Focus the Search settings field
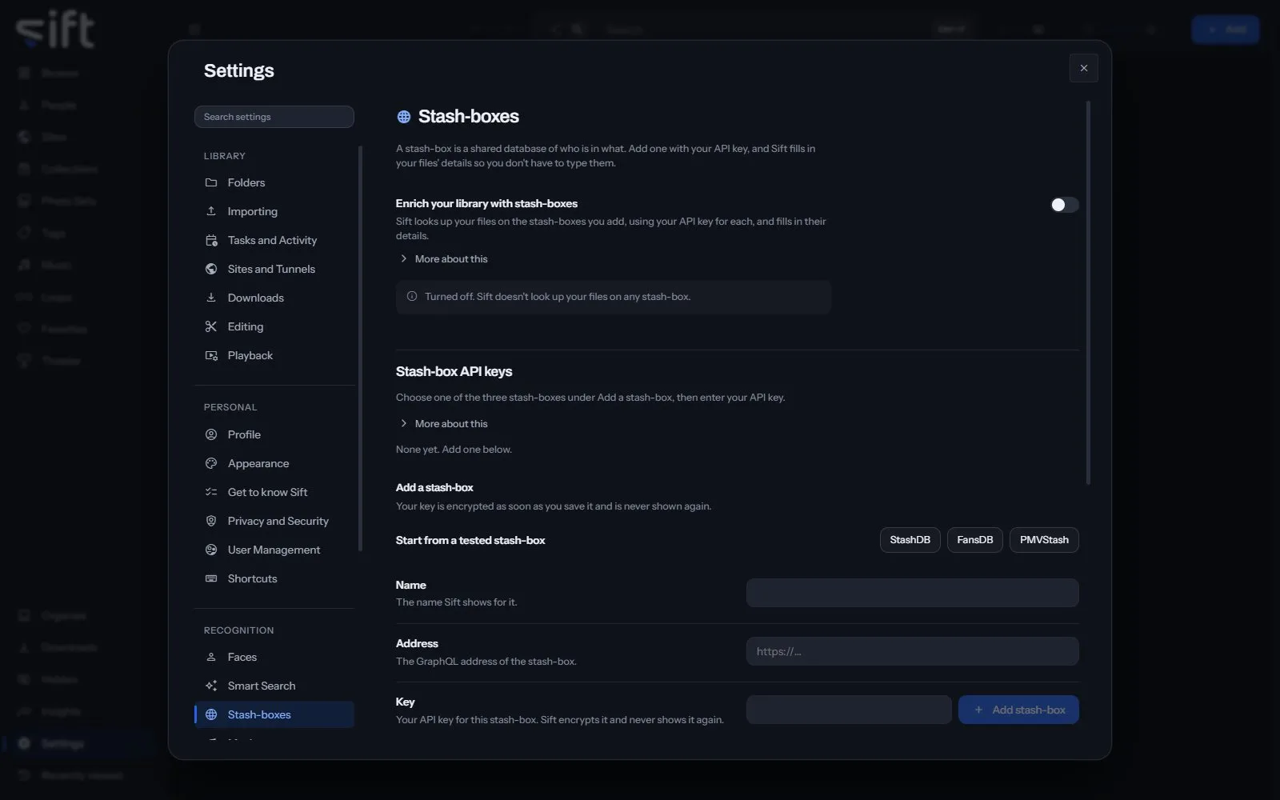 pos(274,117)
